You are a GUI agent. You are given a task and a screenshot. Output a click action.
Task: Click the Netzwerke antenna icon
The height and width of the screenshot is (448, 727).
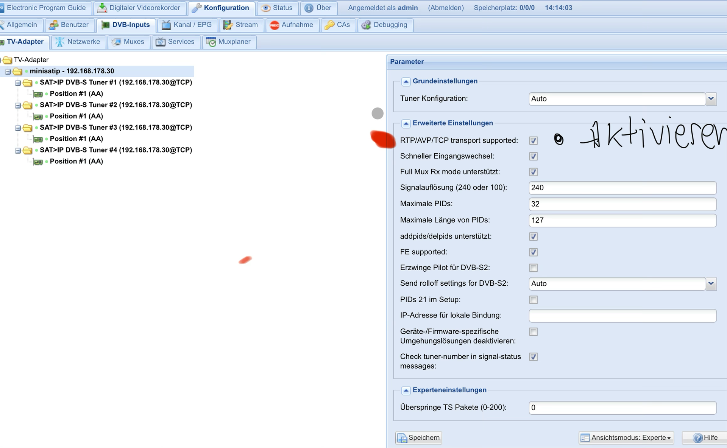coord(60,42)
